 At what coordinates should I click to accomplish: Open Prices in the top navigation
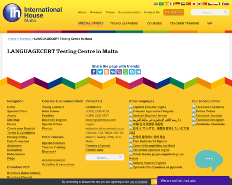tap(110, 12)
